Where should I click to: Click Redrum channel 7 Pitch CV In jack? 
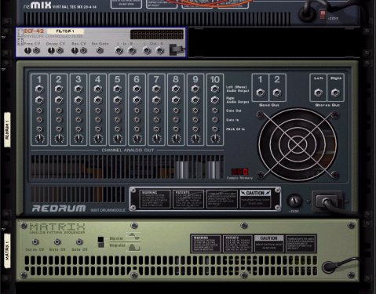(156, 129)
